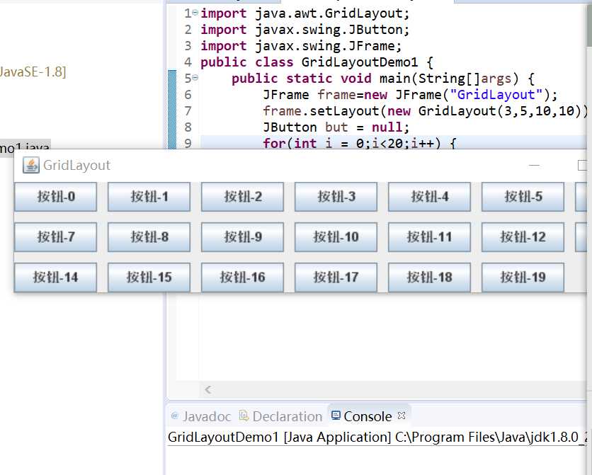Minimize the GridLayout window
Viewport: 592px width, 475px height.
[534, 165]
